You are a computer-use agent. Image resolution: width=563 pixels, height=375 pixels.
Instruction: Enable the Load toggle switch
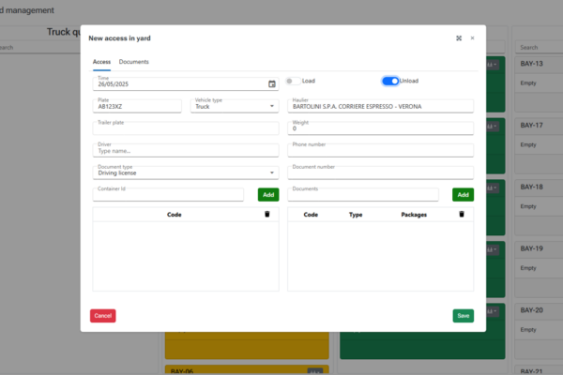click(294, 82)
